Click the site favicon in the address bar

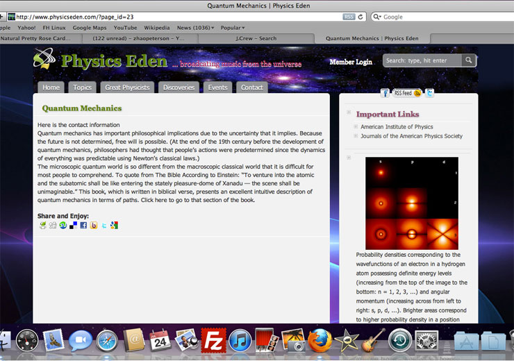[x=12, y=17]
